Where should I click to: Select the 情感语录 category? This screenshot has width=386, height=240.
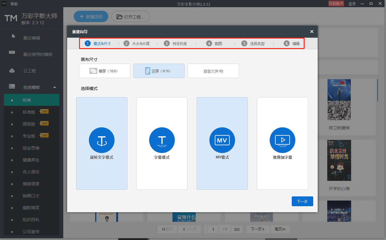pyautogui.click(x=32, y=184)
